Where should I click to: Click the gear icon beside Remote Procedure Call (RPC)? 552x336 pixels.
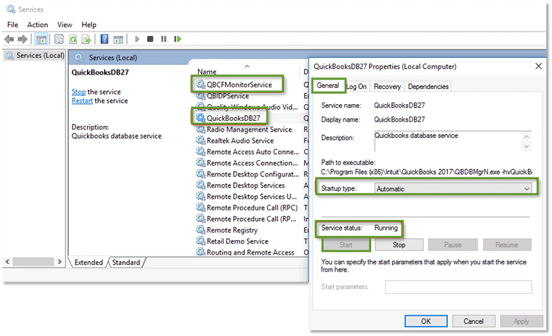point(201,208)
